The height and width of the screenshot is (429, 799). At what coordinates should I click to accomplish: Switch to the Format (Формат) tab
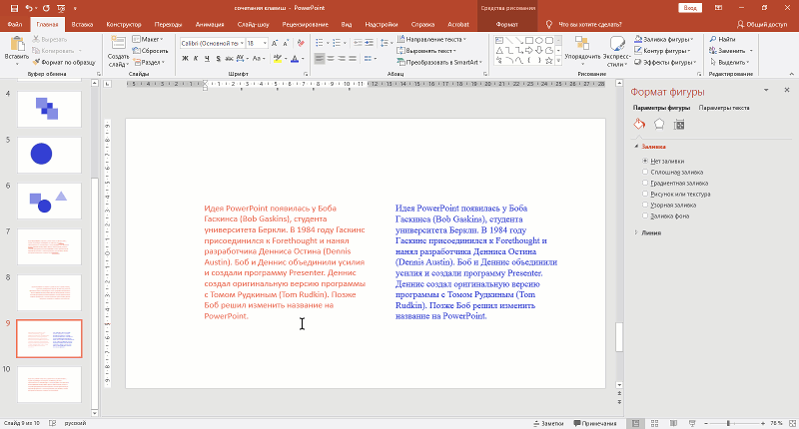point(506,24)
